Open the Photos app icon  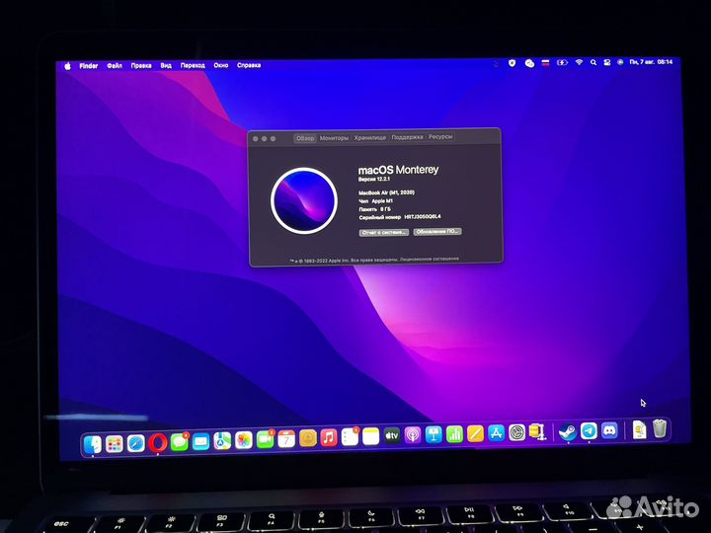244,440
